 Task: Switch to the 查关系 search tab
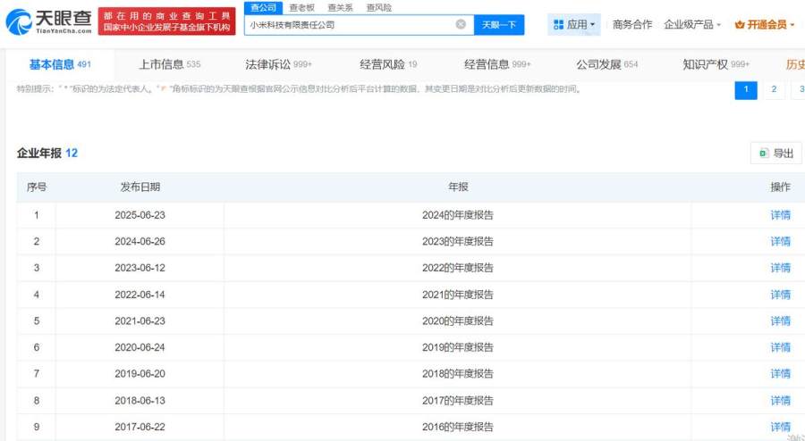[x=340, y=7]
